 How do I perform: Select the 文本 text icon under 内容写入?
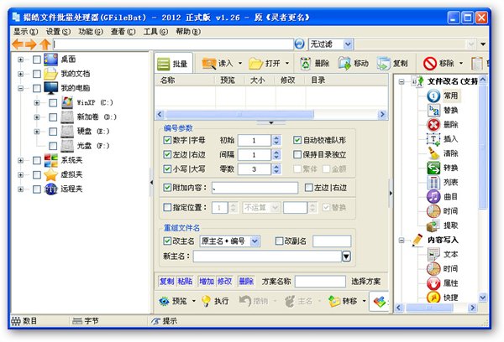pos(433,255)
